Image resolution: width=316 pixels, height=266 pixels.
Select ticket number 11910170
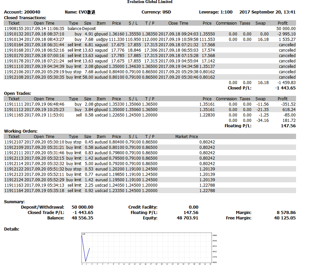(x=14, y=56)
